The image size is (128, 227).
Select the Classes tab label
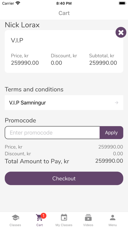[x=15, y=225]
